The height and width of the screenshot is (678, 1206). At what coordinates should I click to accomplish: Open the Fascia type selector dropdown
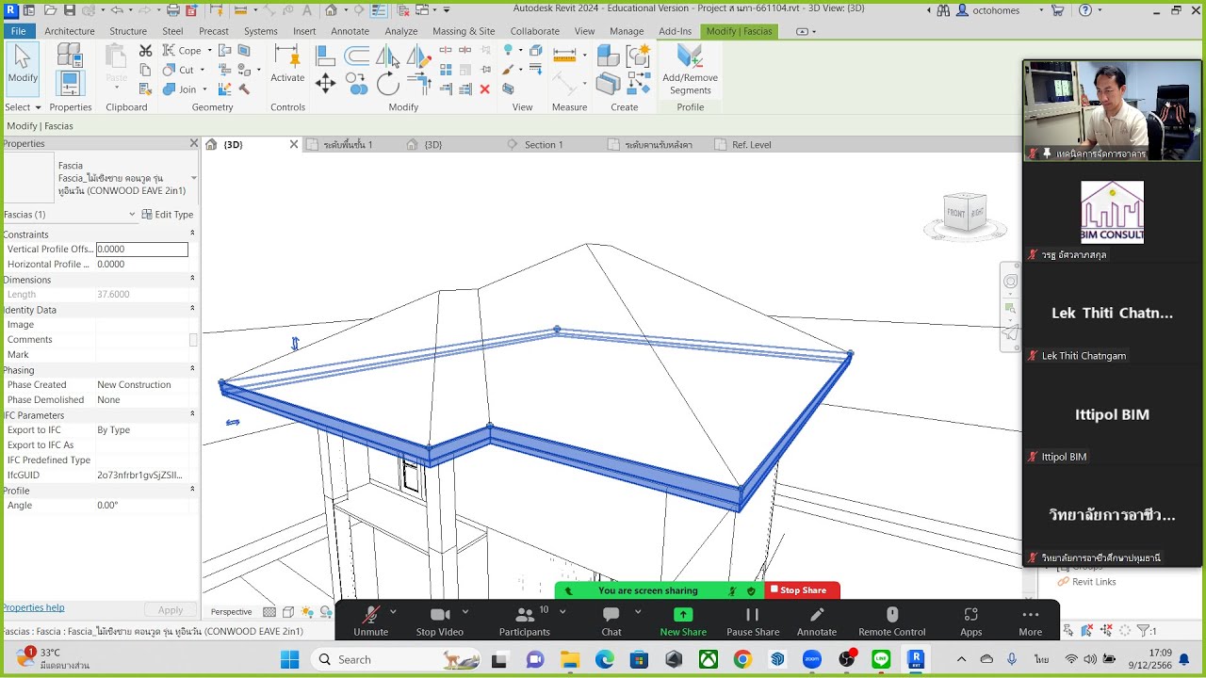click(x=193, y=178)
